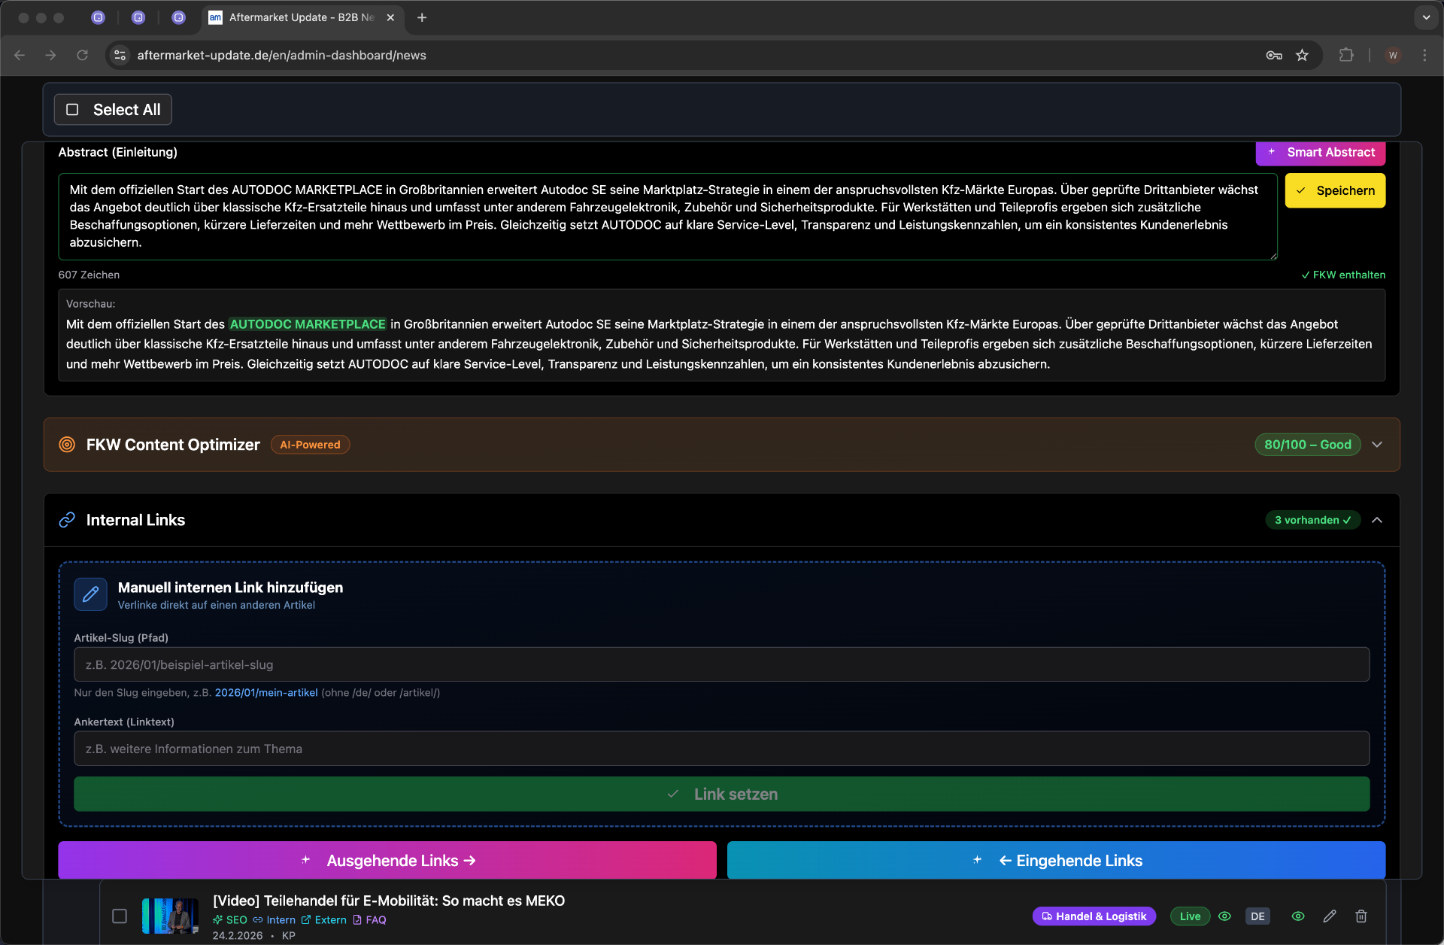Viewport: 1444px width, 945px height.
Task: Check the Select All checkbox
Action: [x=72, y=110]
